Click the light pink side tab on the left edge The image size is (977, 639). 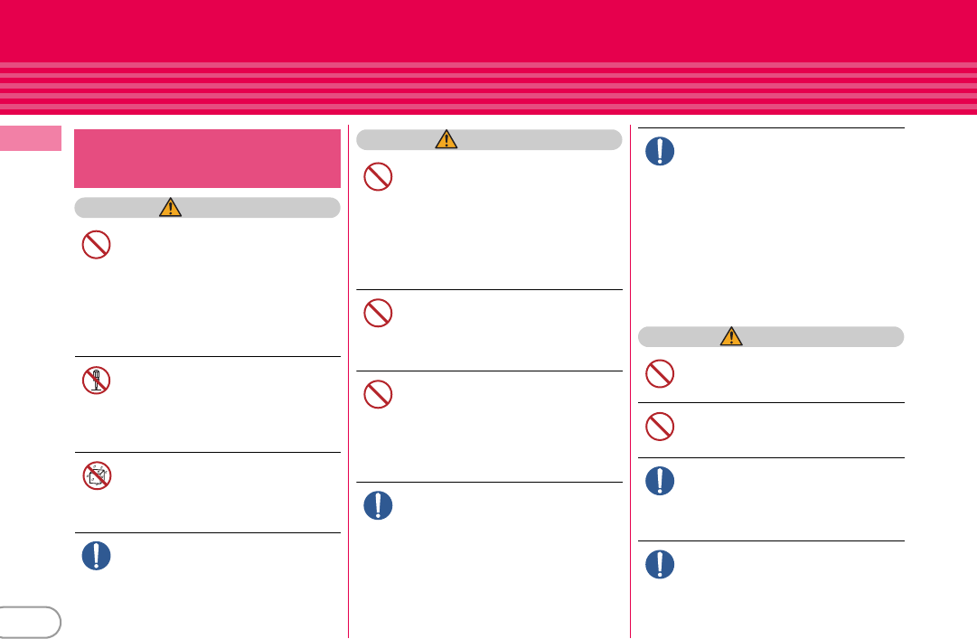click(x=31, y=138)
